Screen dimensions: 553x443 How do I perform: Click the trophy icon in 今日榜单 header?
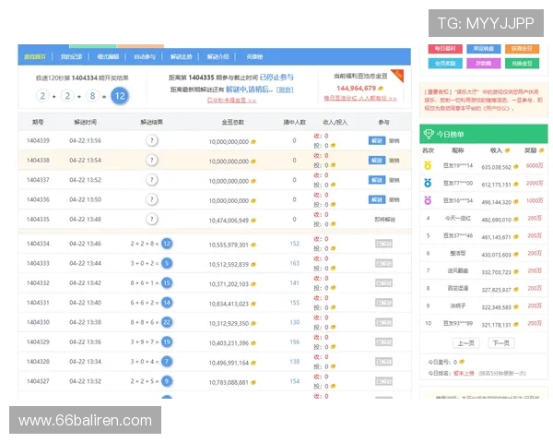(x=428, y=134)
